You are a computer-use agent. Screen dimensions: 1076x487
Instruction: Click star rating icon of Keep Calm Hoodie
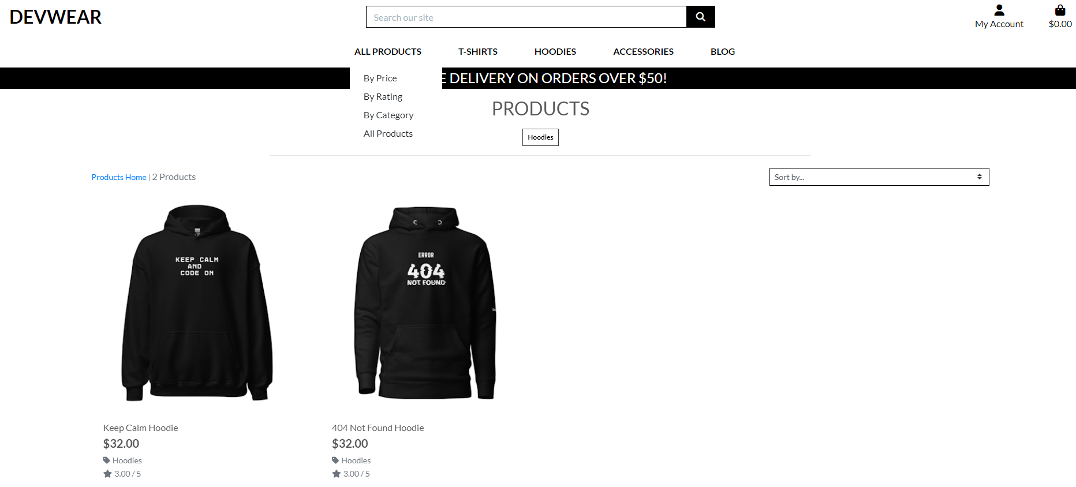point(107,474)
